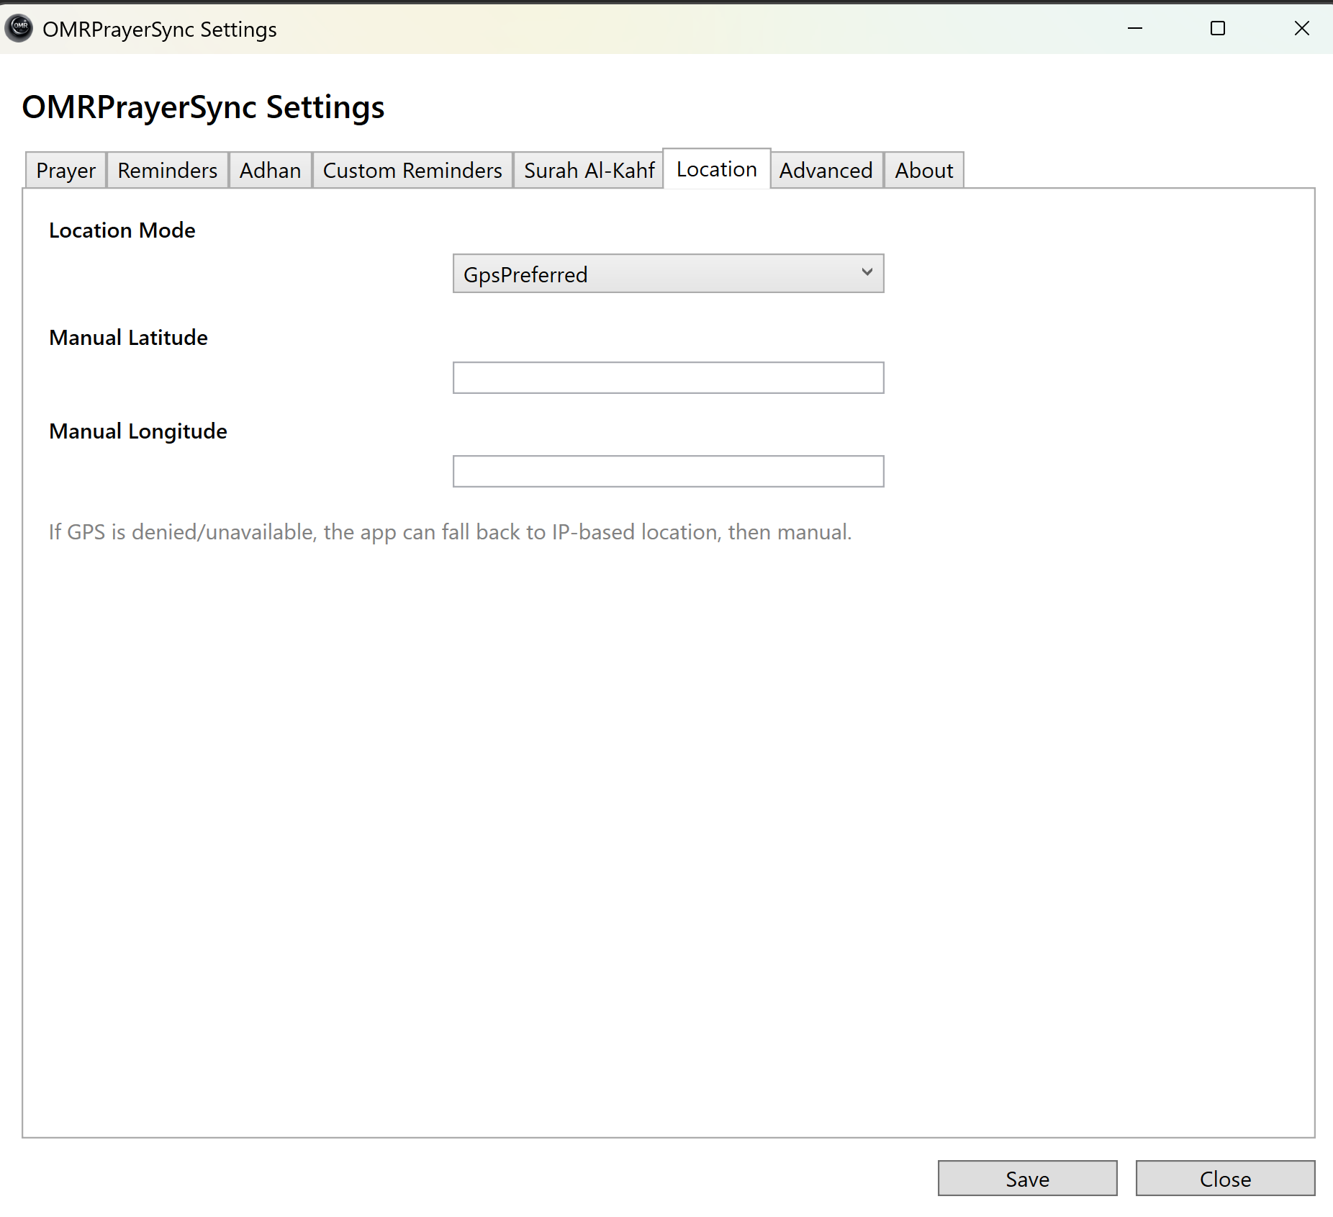Minimize the settings window
The image size is (1333, 1217).
point(1135,28)
